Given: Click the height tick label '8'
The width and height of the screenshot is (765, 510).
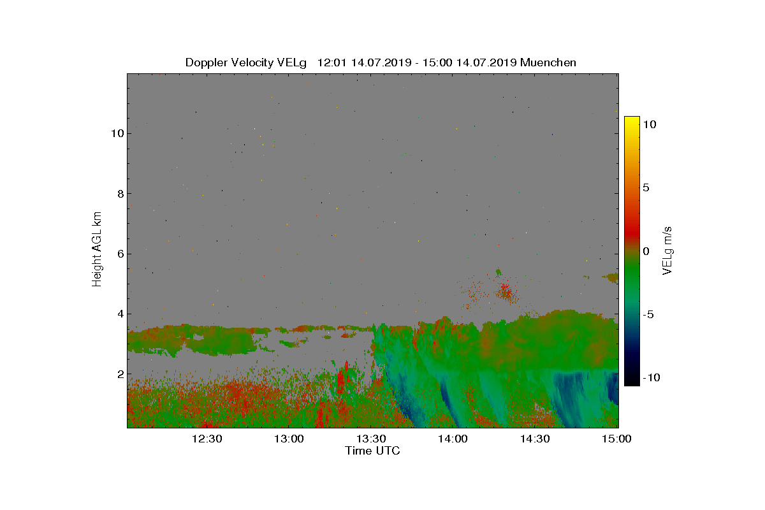Looking at the screenshot, I should pos(119,194).
